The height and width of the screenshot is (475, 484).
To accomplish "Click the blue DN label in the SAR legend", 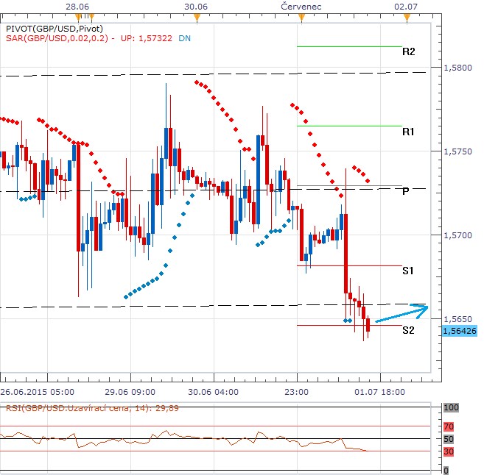I will pos(183,40).
